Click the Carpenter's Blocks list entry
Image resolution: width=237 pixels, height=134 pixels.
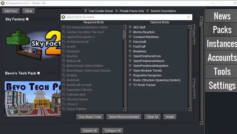[x=79, y=90]
